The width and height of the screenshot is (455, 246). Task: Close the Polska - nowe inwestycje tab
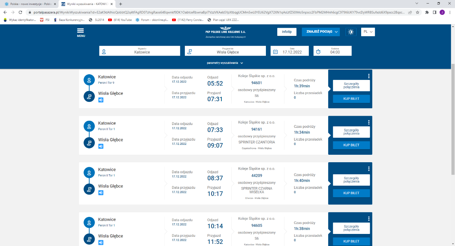tap(55, 4)
